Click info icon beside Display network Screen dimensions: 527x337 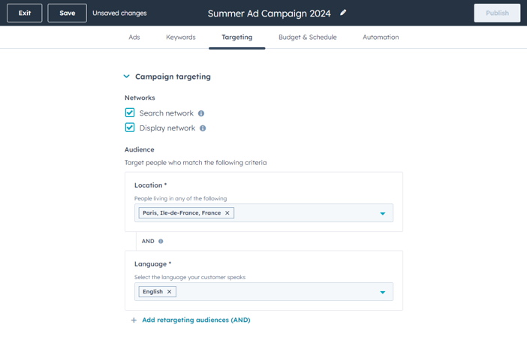[x=203, y=128]
